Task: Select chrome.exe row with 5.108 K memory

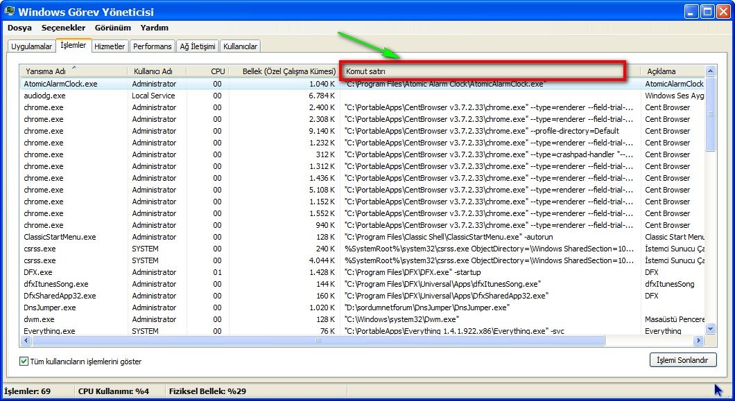Action: click(363, 190)
